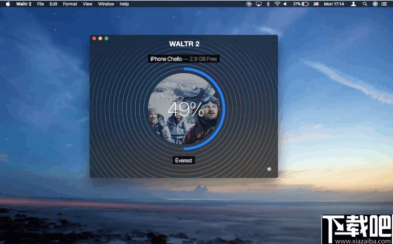Click the blue circular progress ring
393x244 pixels.
225,109
